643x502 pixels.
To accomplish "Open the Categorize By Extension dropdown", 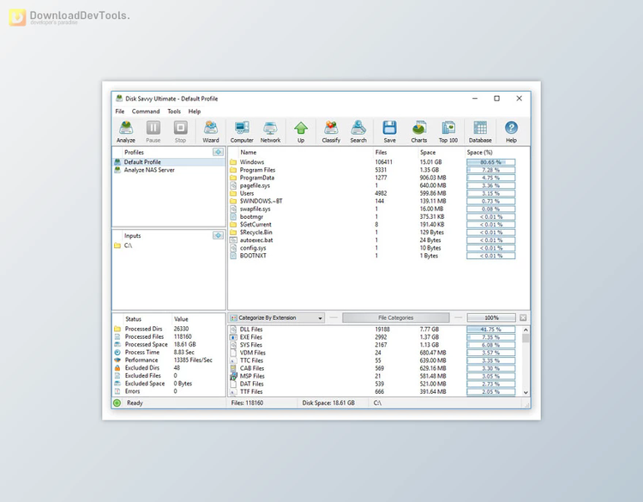I will [x=277, y=318].
